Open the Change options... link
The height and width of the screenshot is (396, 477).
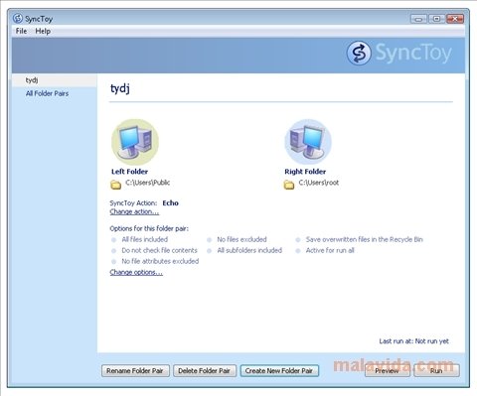(136, 272)
